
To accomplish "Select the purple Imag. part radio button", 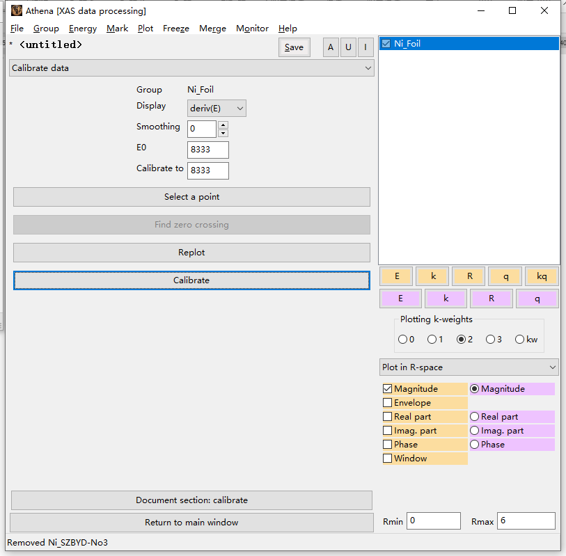I will point(475,431).
